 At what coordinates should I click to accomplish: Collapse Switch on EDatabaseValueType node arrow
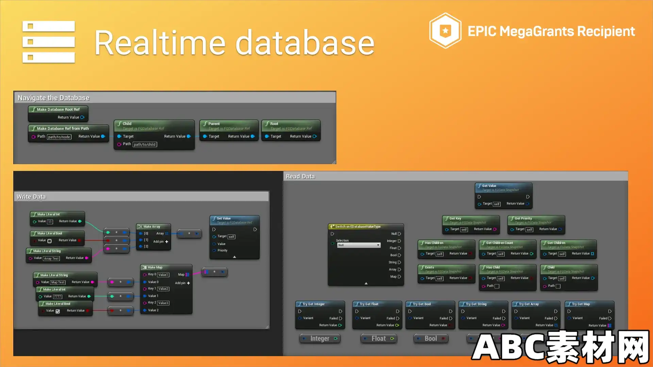(366, 283)
